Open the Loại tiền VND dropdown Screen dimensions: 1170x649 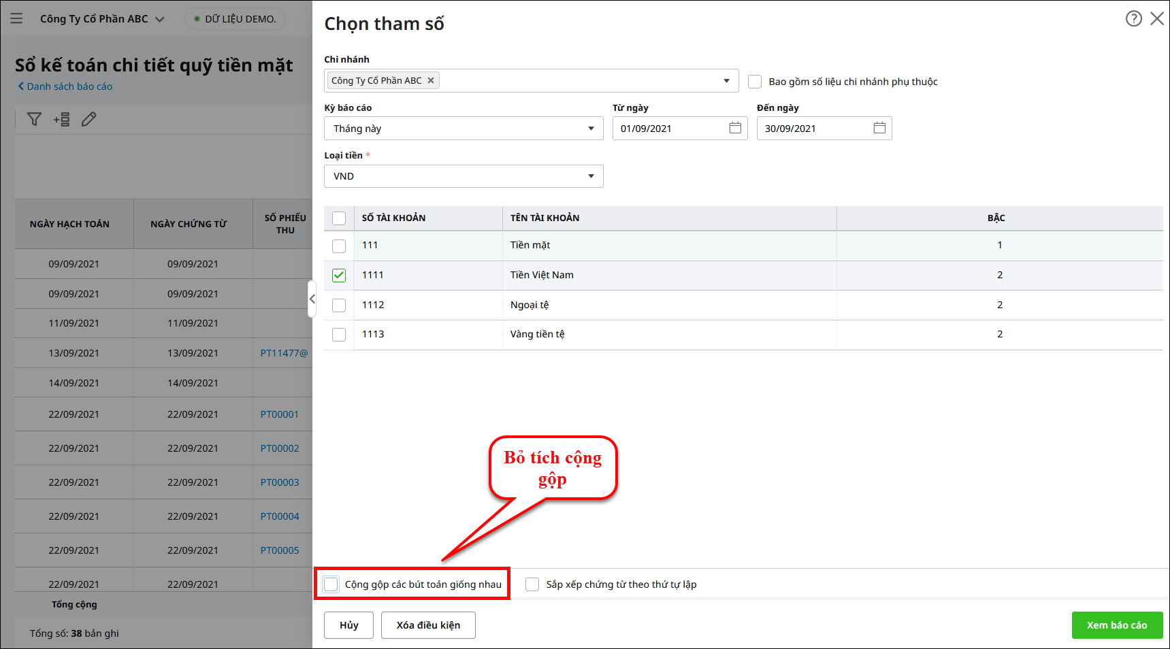(591, 176)
